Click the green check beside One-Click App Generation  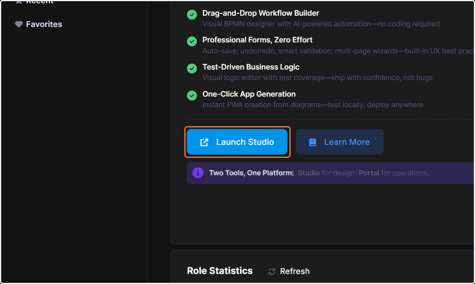[192, 95]
